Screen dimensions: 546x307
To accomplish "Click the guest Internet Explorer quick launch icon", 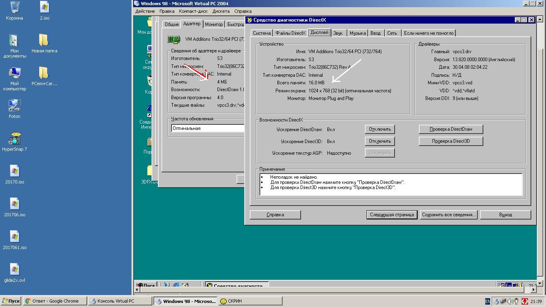I will click(x=176, y=285).
